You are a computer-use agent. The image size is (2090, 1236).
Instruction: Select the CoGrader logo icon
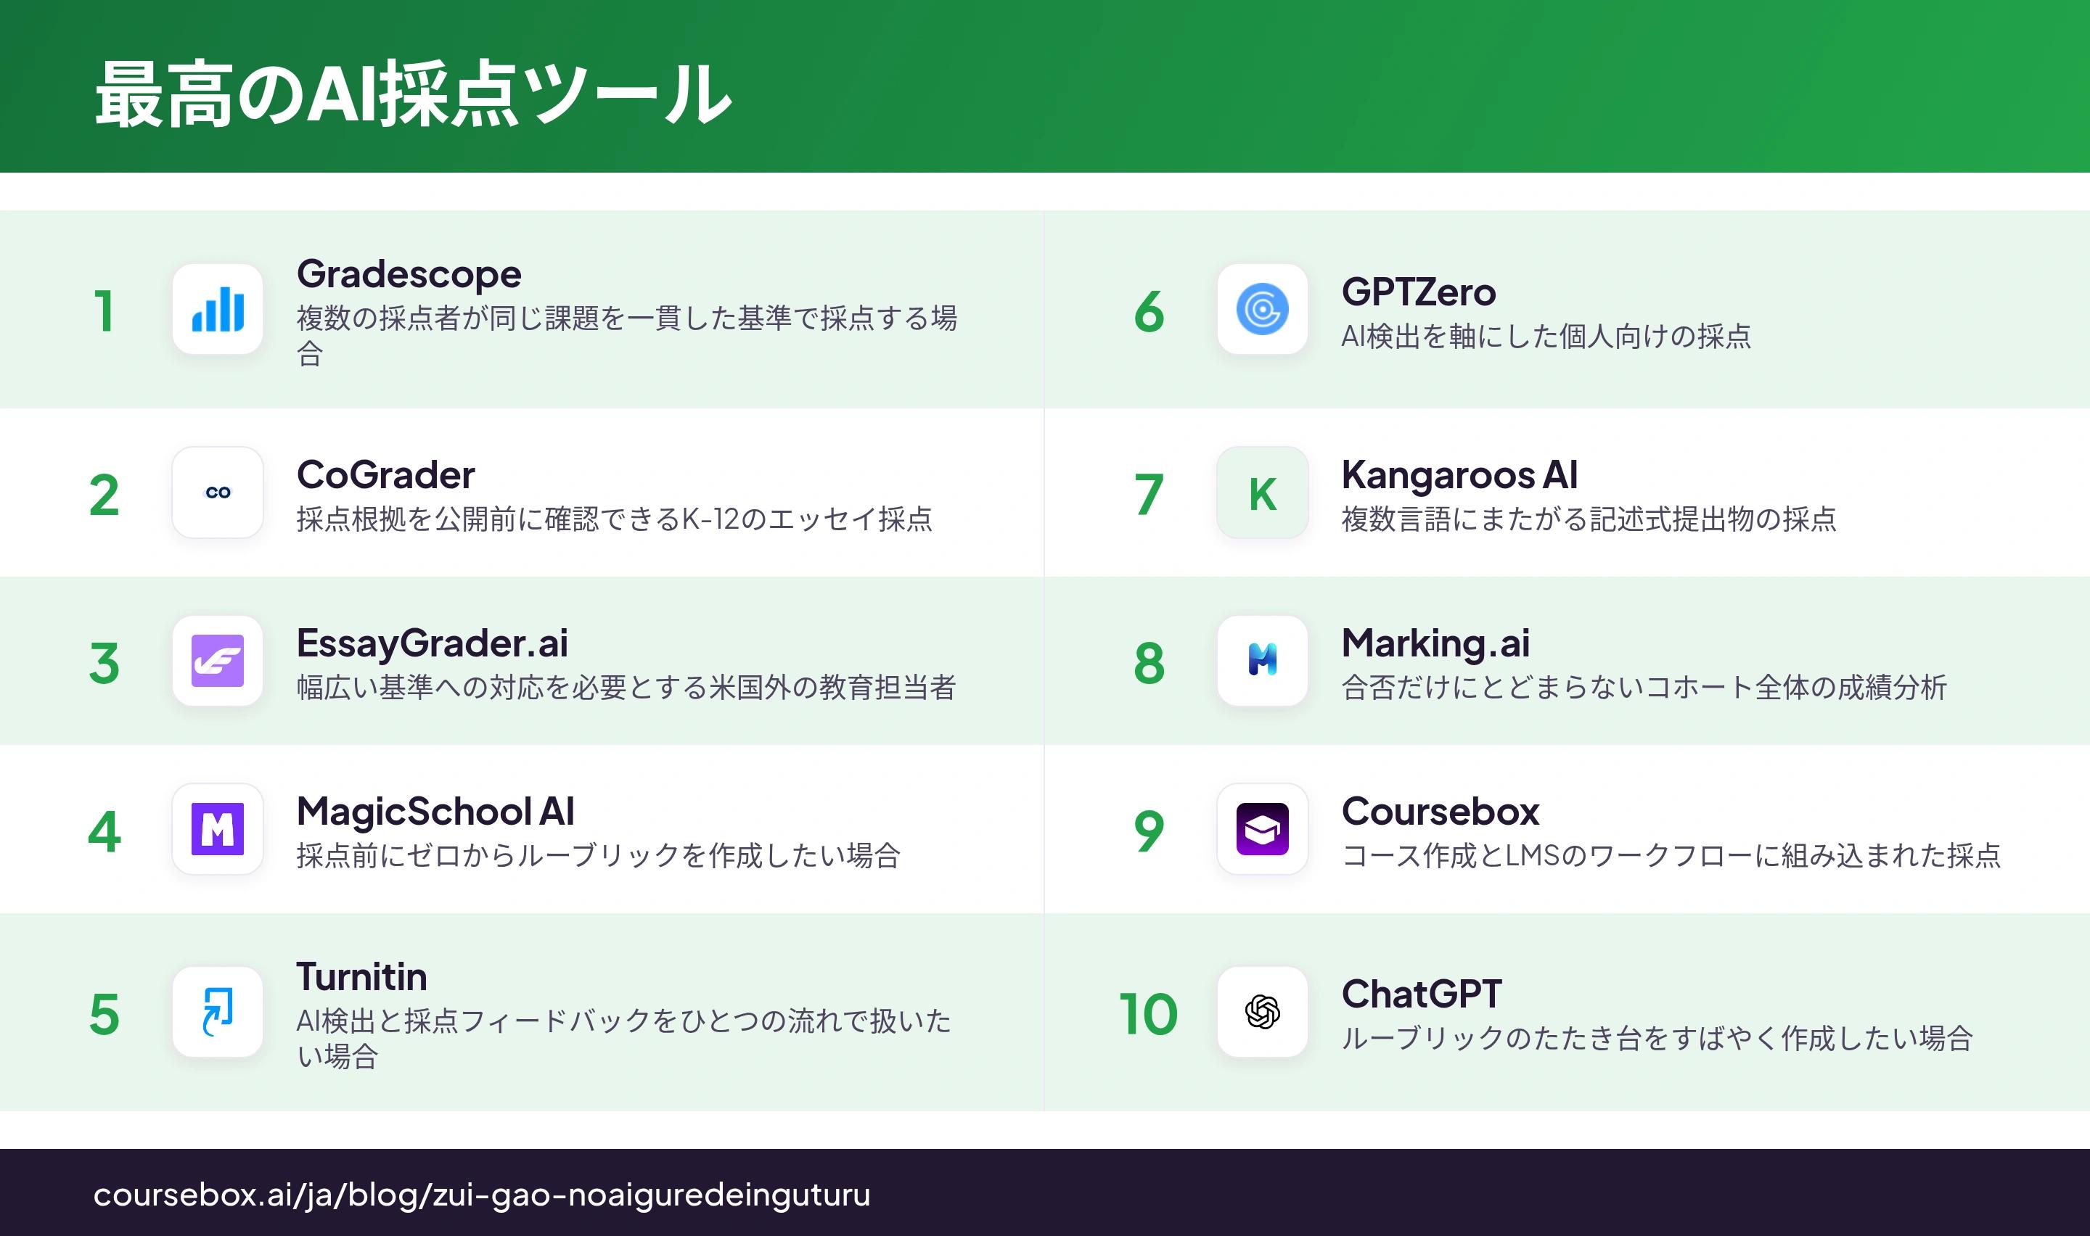click(x=218, y=493)
